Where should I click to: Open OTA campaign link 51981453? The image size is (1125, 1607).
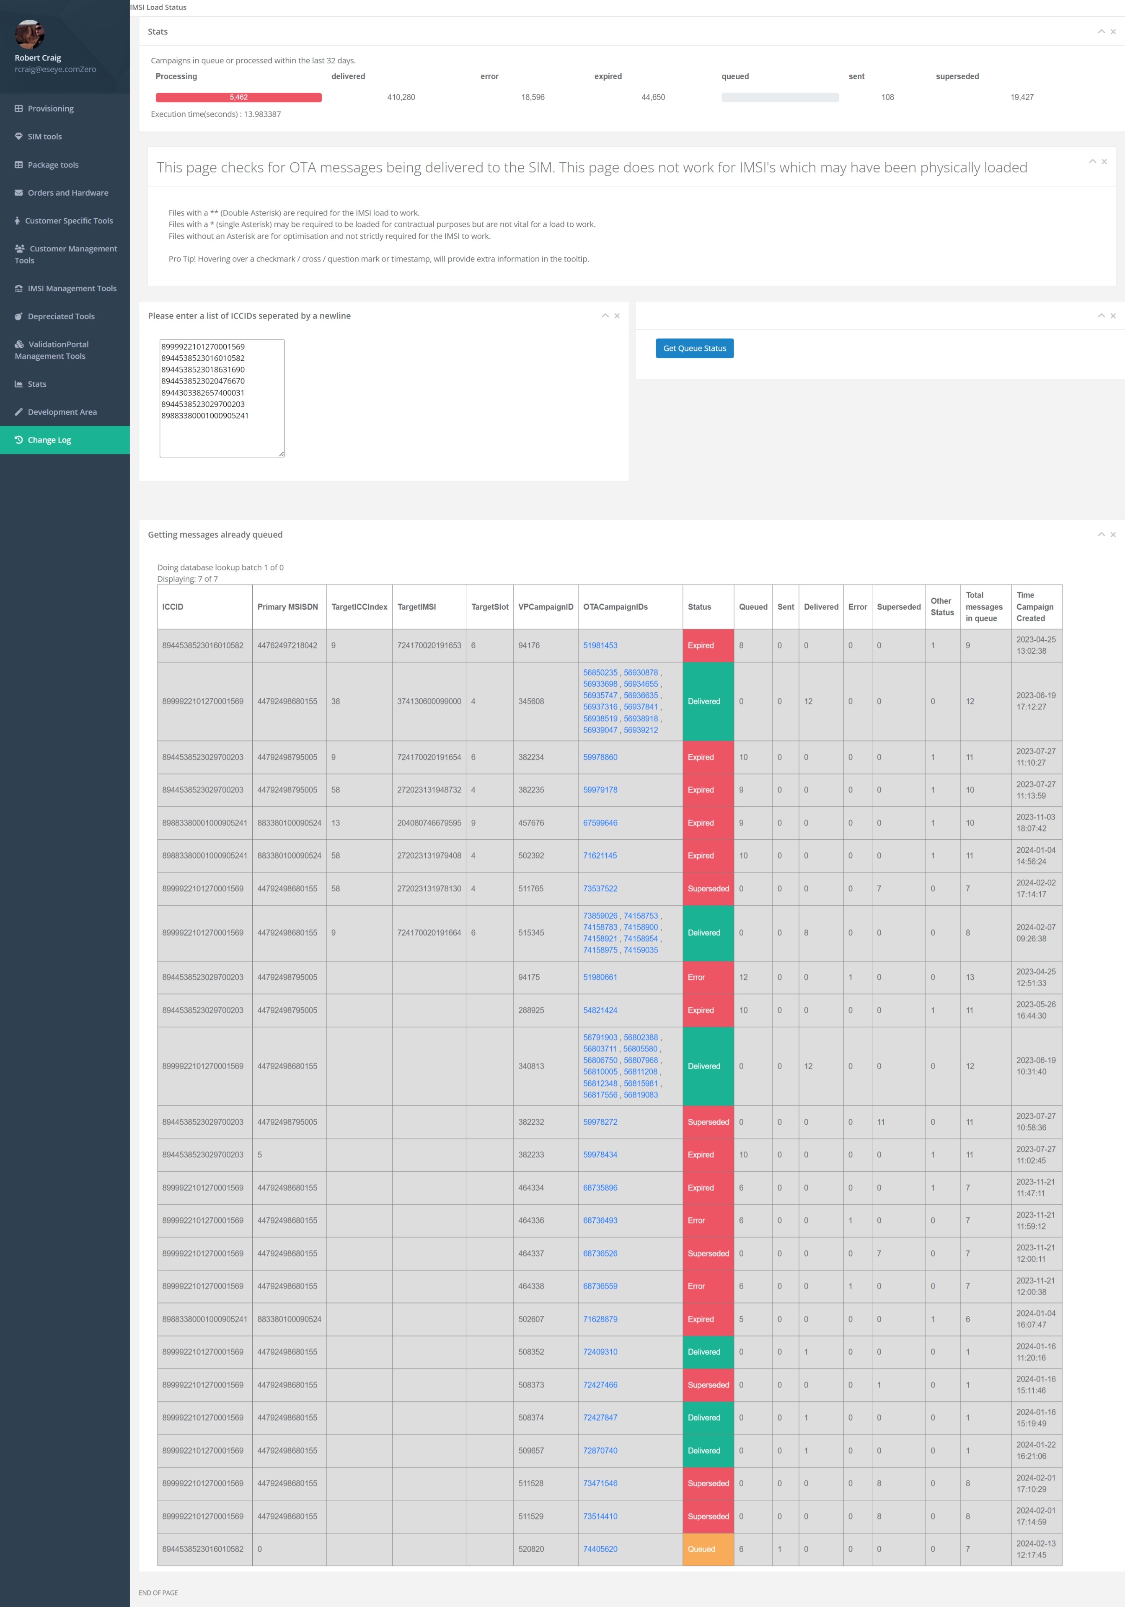coord(600,645)
